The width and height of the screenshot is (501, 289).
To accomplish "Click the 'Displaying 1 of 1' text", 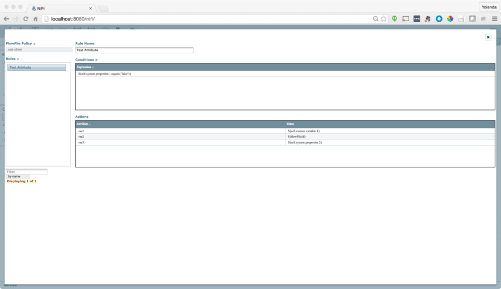I will [22, 181].
